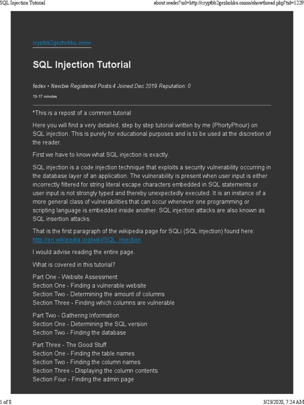Click 'I would advise reading the entire page'

84,252
